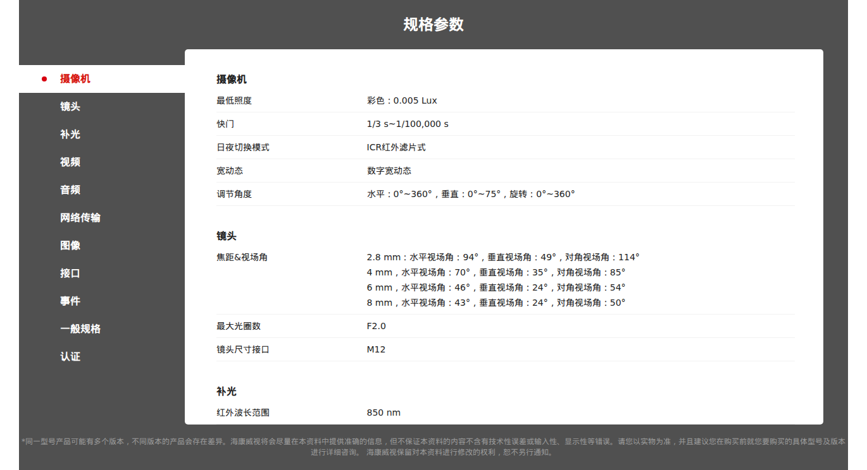Switch to the 视频 sidebar item
Screen dimensions: 867x470
point(102,162)
